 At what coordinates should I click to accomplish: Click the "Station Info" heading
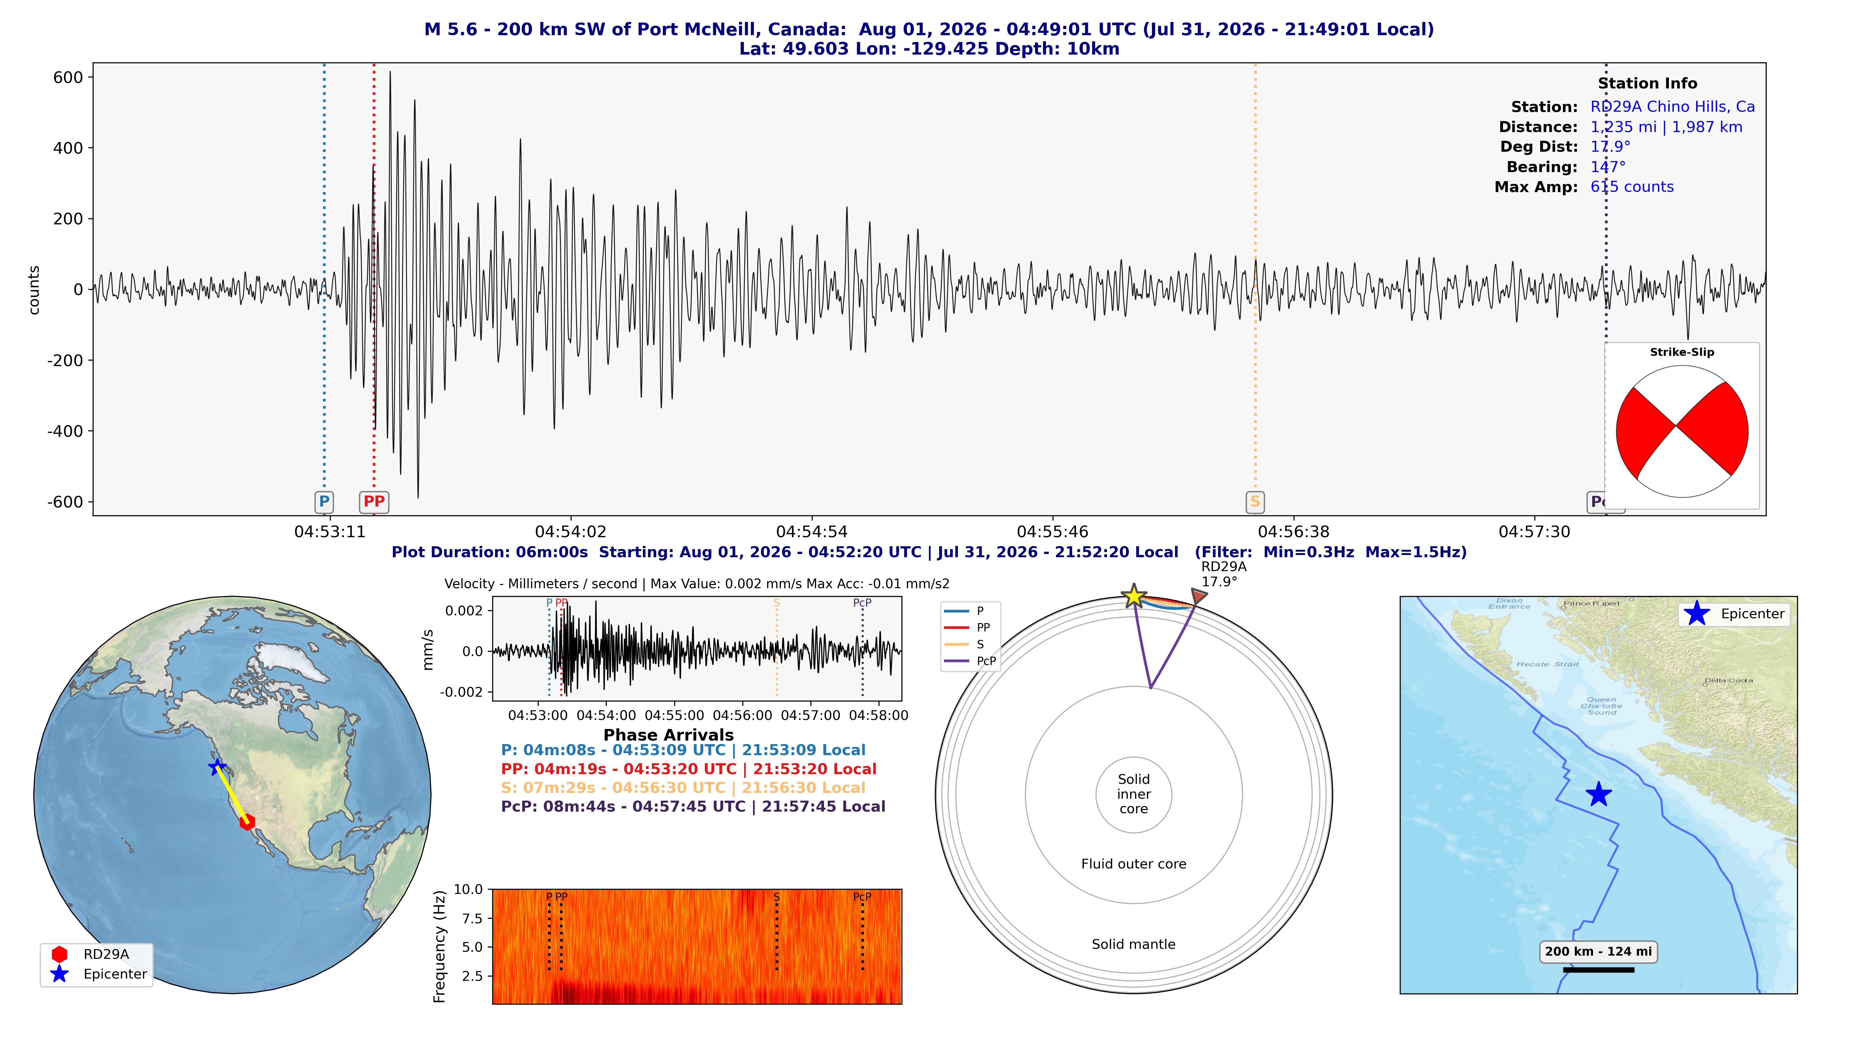(x=1648, y=83)
